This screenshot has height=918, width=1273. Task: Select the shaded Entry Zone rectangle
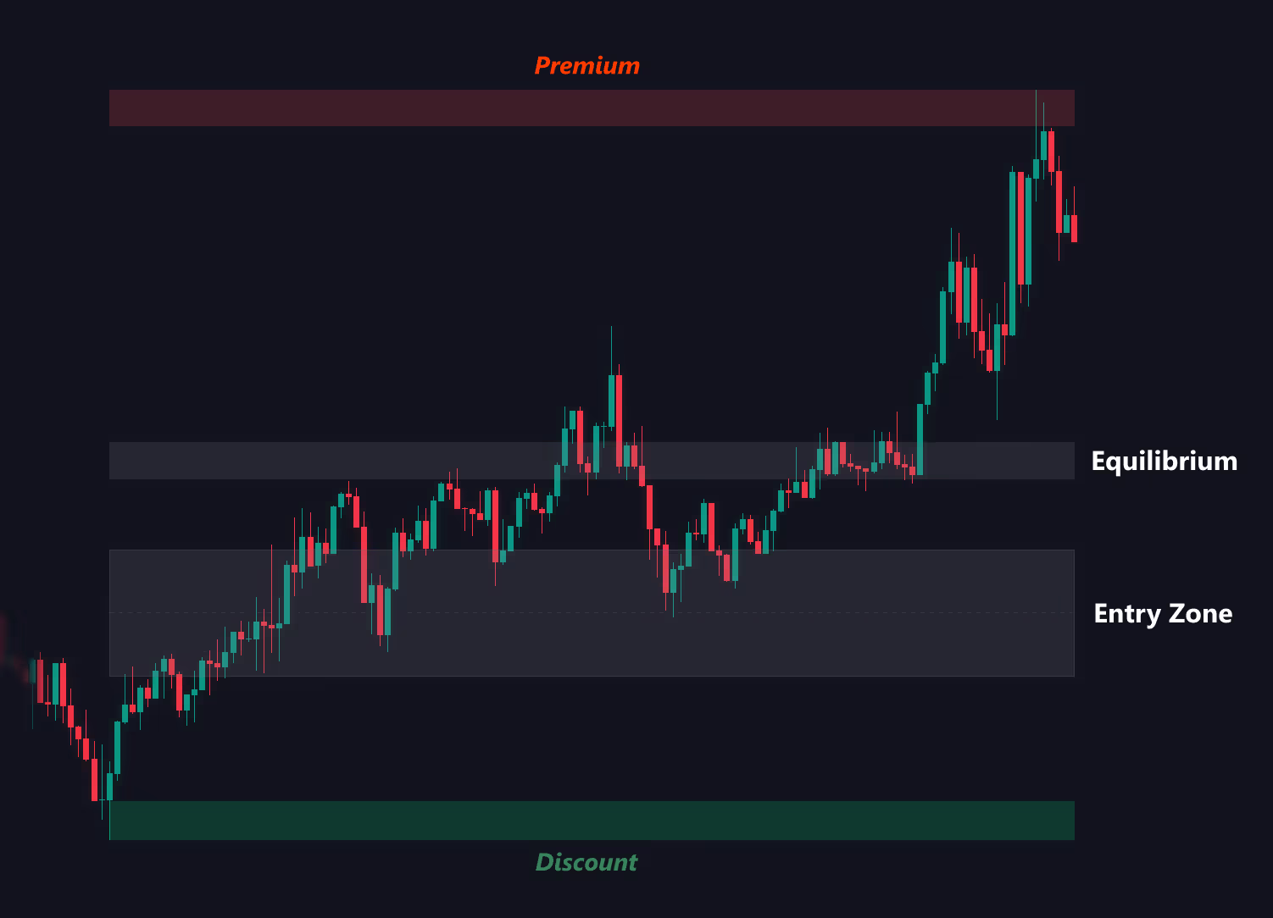tap(509, 644)
